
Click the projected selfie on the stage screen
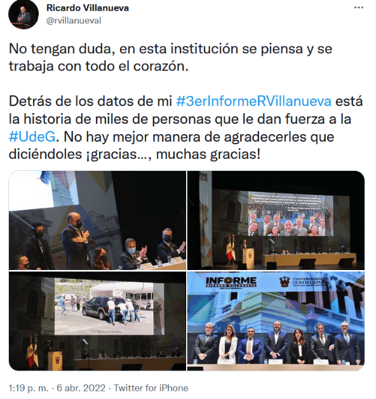click(x=287, y=213)
